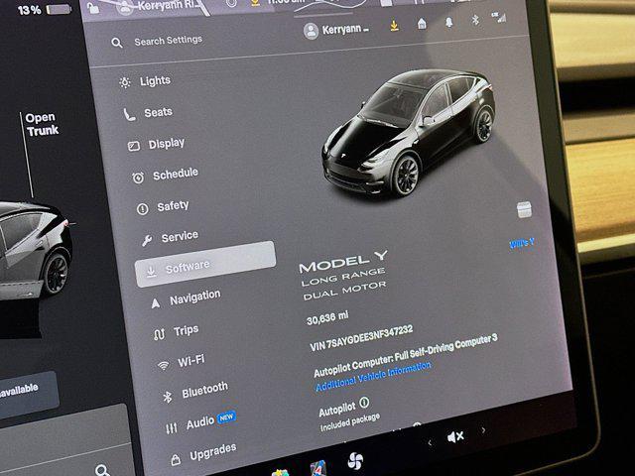Tap the Autopilot Computer: Full Self-Driving Computer 3 line

point(406,355)
